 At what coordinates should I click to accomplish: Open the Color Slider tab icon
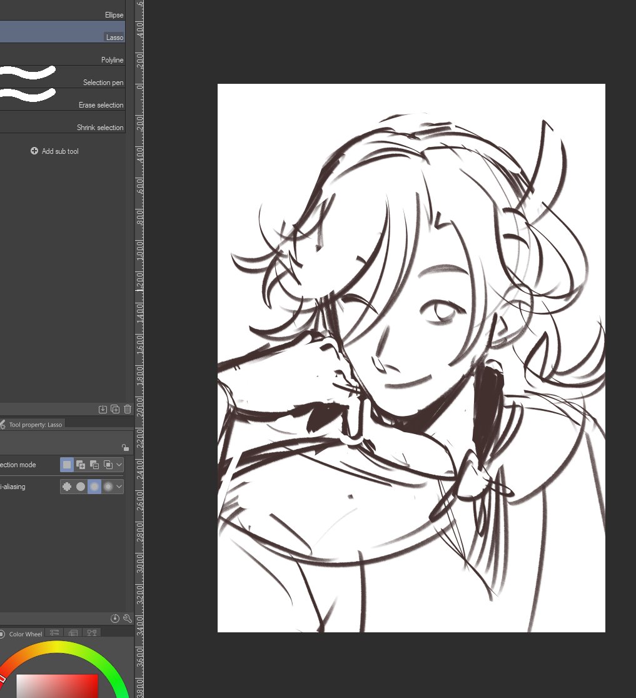tap(54, 632)
